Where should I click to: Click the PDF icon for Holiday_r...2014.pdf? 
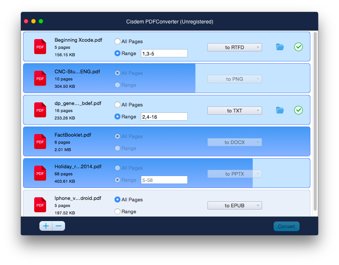click(40, 173)
